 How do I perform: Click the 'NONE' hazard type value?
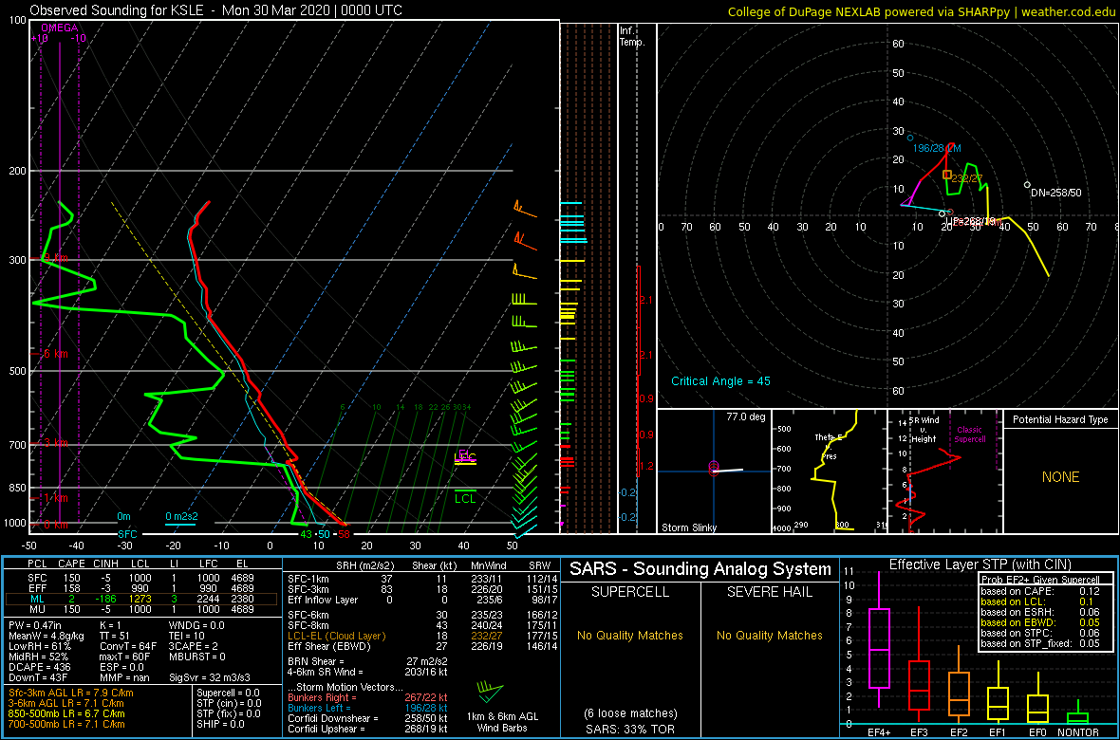tap(1060, 477)
